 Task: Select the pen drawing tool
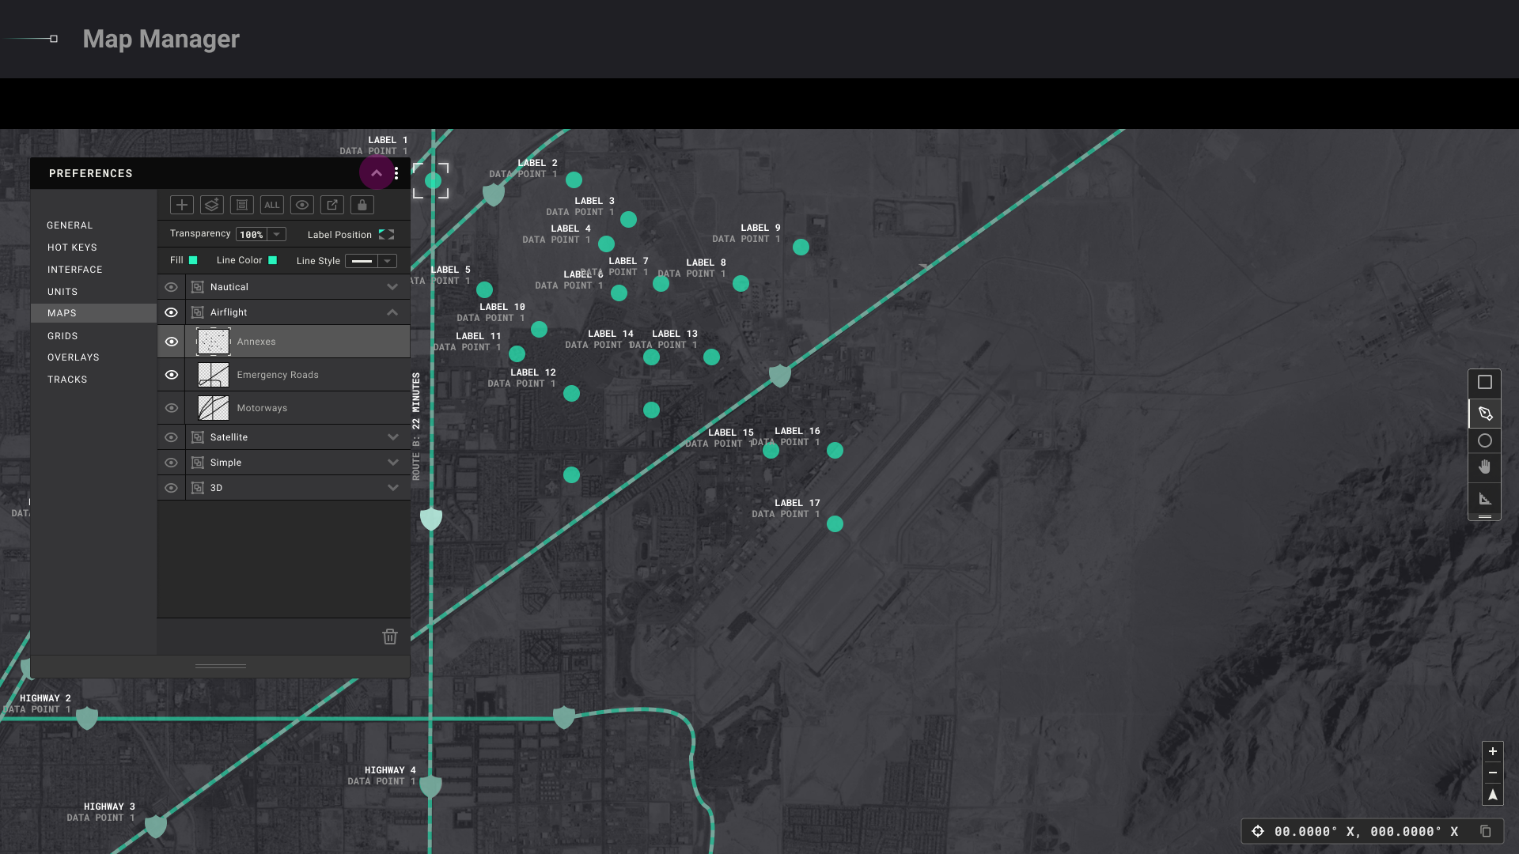coord(1485,414)
